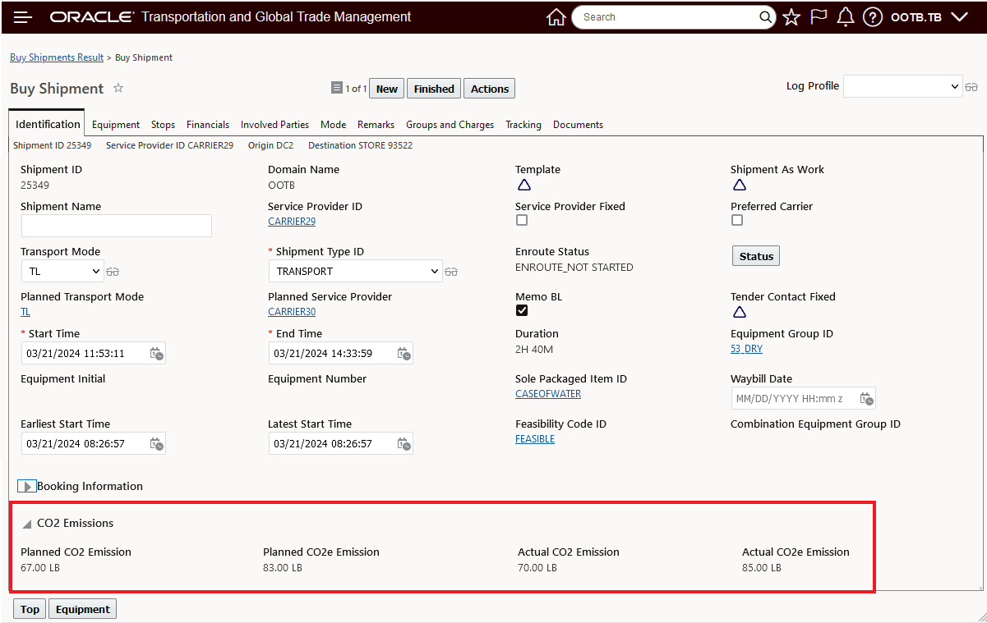Open Shipment Type ID TRANSPORT dropdown
987x623 pixels.
355,271
